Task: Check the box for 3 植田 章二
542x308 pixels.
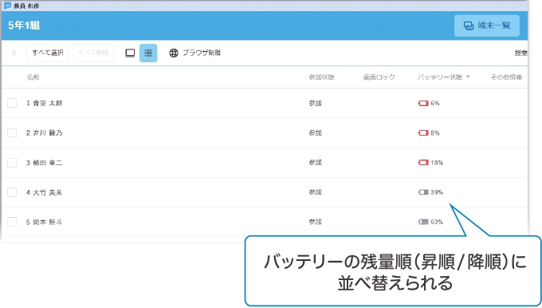Action: pyautogui.click(x=12, y=163)
